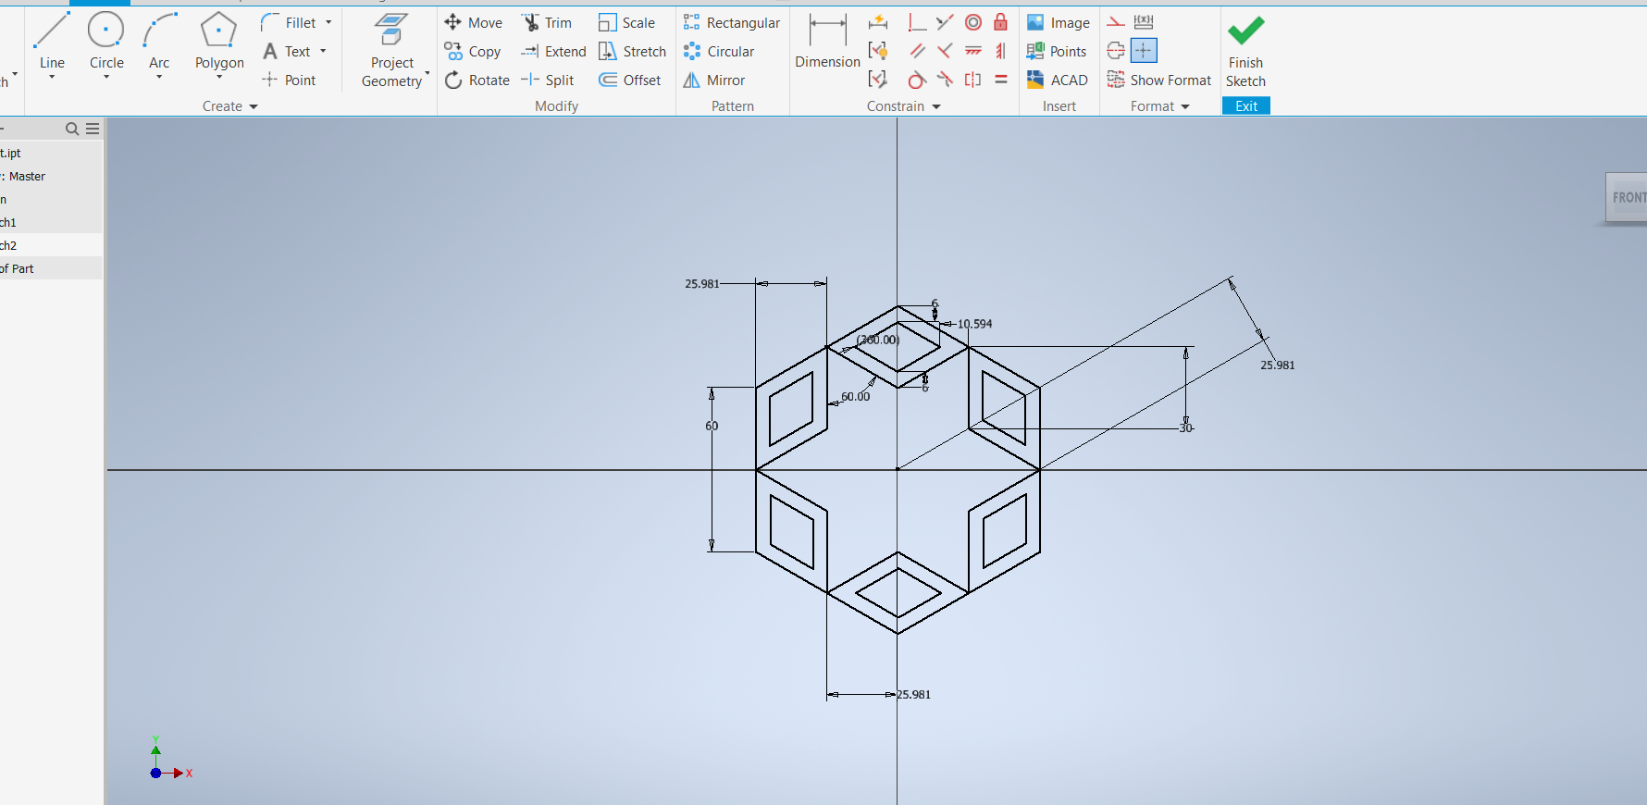Click the Rotate tool
This screenshot has width=1647, height=805.
pyautogui.click(x=477, y=80)
